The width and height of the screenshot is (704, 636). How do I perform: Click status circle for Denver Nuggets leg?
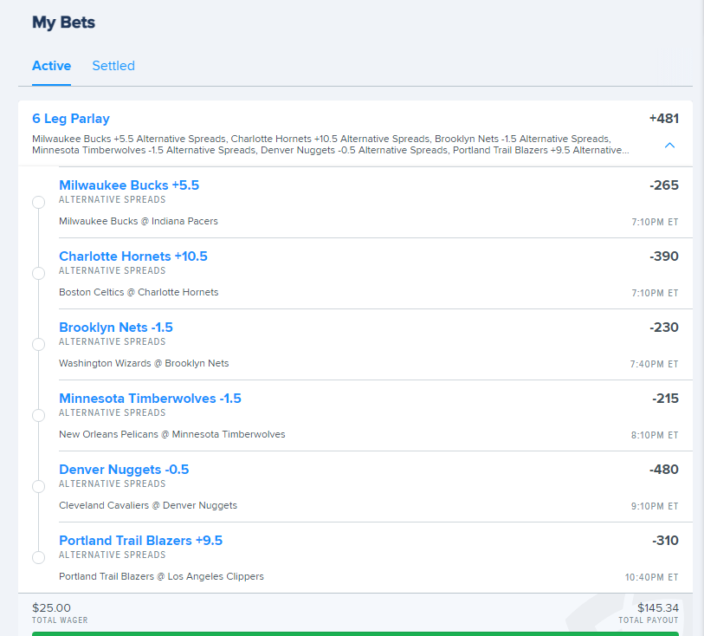click(39, 486)
